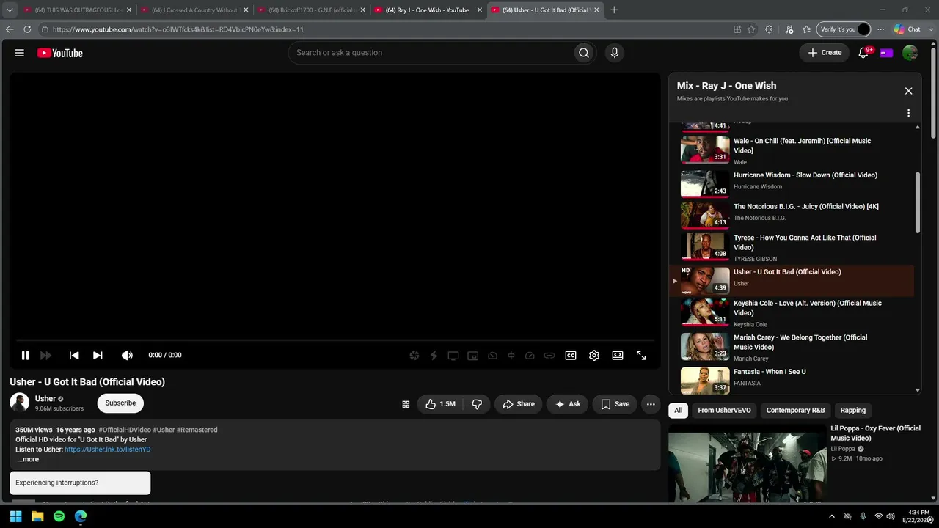Open browser extensions puzzle icon

click(x=769, y=29)
